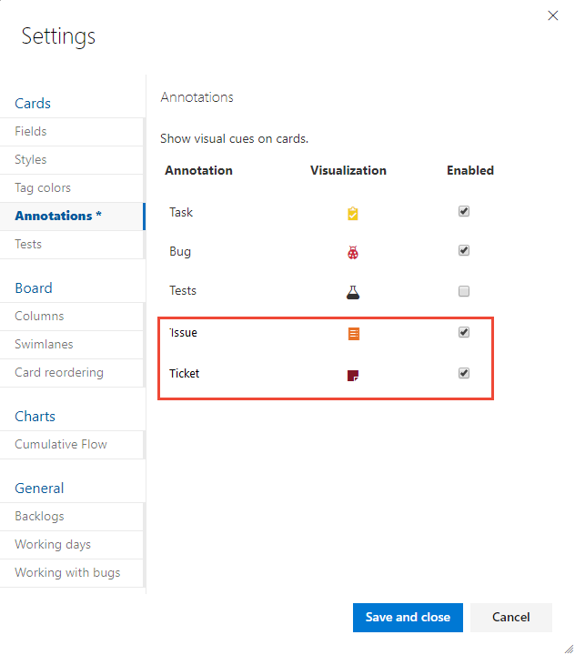Select the Swimlanes tab

44,344
